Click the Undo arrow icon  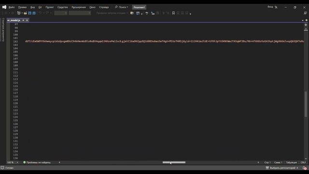click(x=40, y=13)
